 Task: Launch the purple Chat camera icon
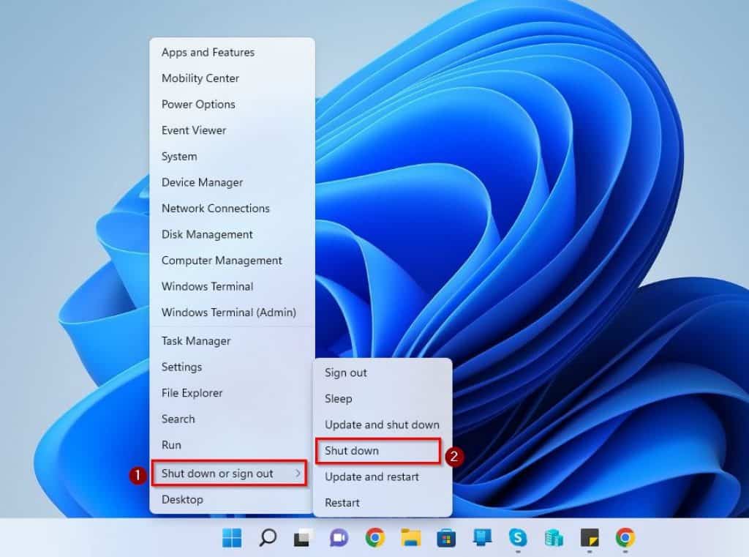tap(339, 538)
